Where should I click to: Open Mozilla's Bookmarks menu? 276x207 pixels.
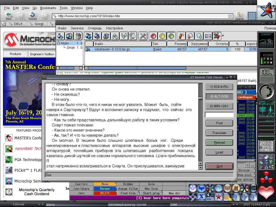(48, 8)
